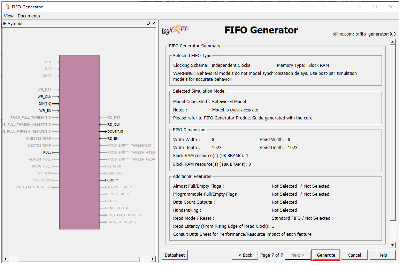
Task: Close the IP Symbol panel
Action: click(x=154, y=23)
